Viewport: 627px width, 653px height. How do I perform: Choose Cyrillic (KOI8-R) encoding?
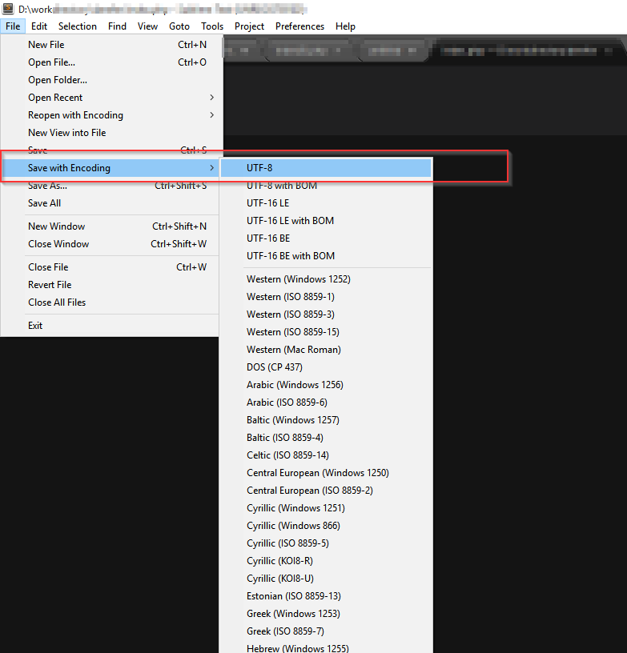(279, 561)
